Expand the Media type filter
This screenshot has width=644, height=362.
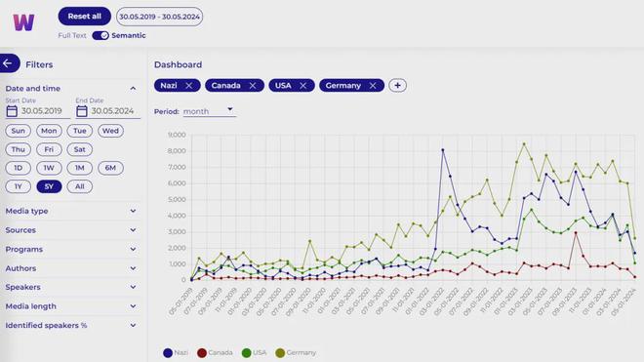click(70, 211)
